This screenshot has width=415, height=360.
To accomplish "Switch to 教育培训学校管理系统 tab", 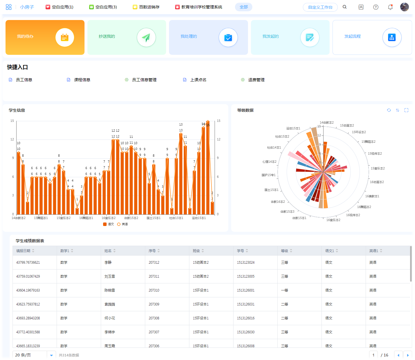I will pos(199,7).
